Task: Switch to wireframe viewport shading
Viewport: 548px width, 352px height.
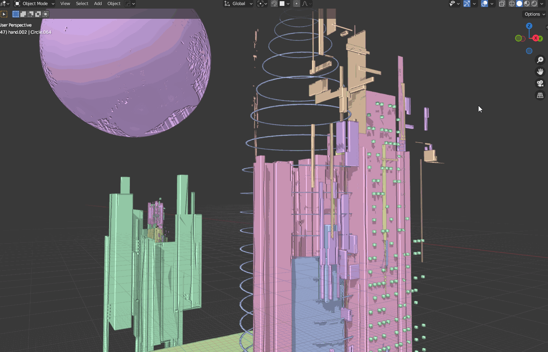Action: (x=512, y=4)
